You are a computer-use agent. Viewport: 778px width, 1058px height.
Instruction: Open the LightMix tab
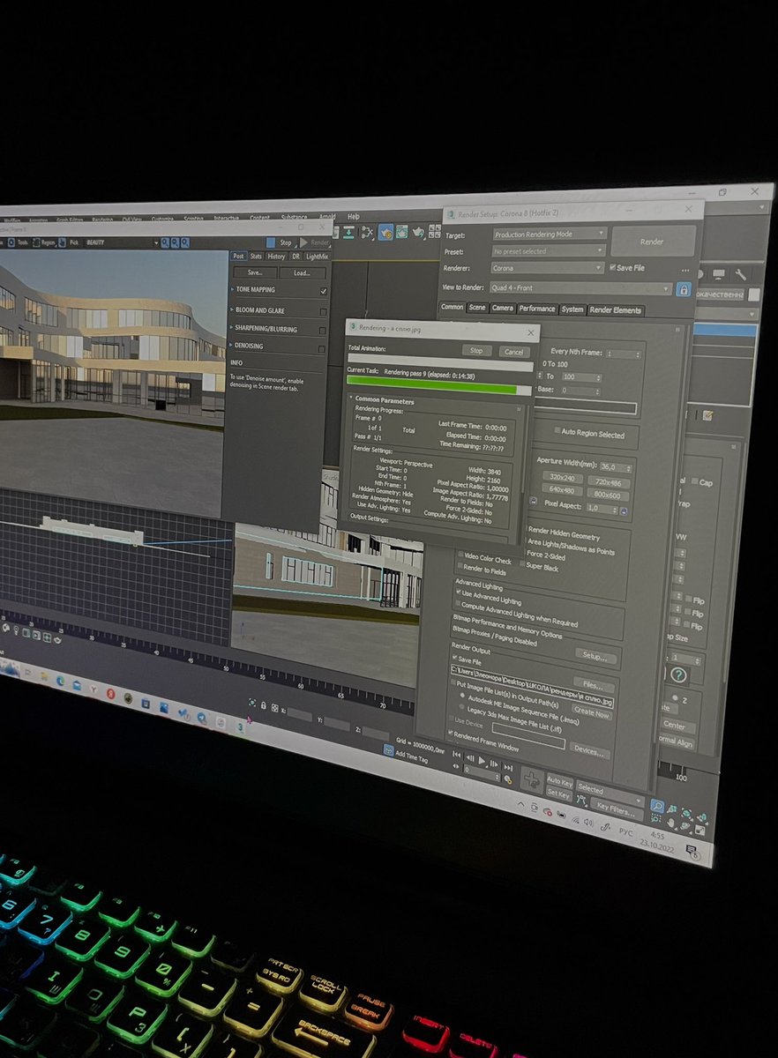click(317, 256)
